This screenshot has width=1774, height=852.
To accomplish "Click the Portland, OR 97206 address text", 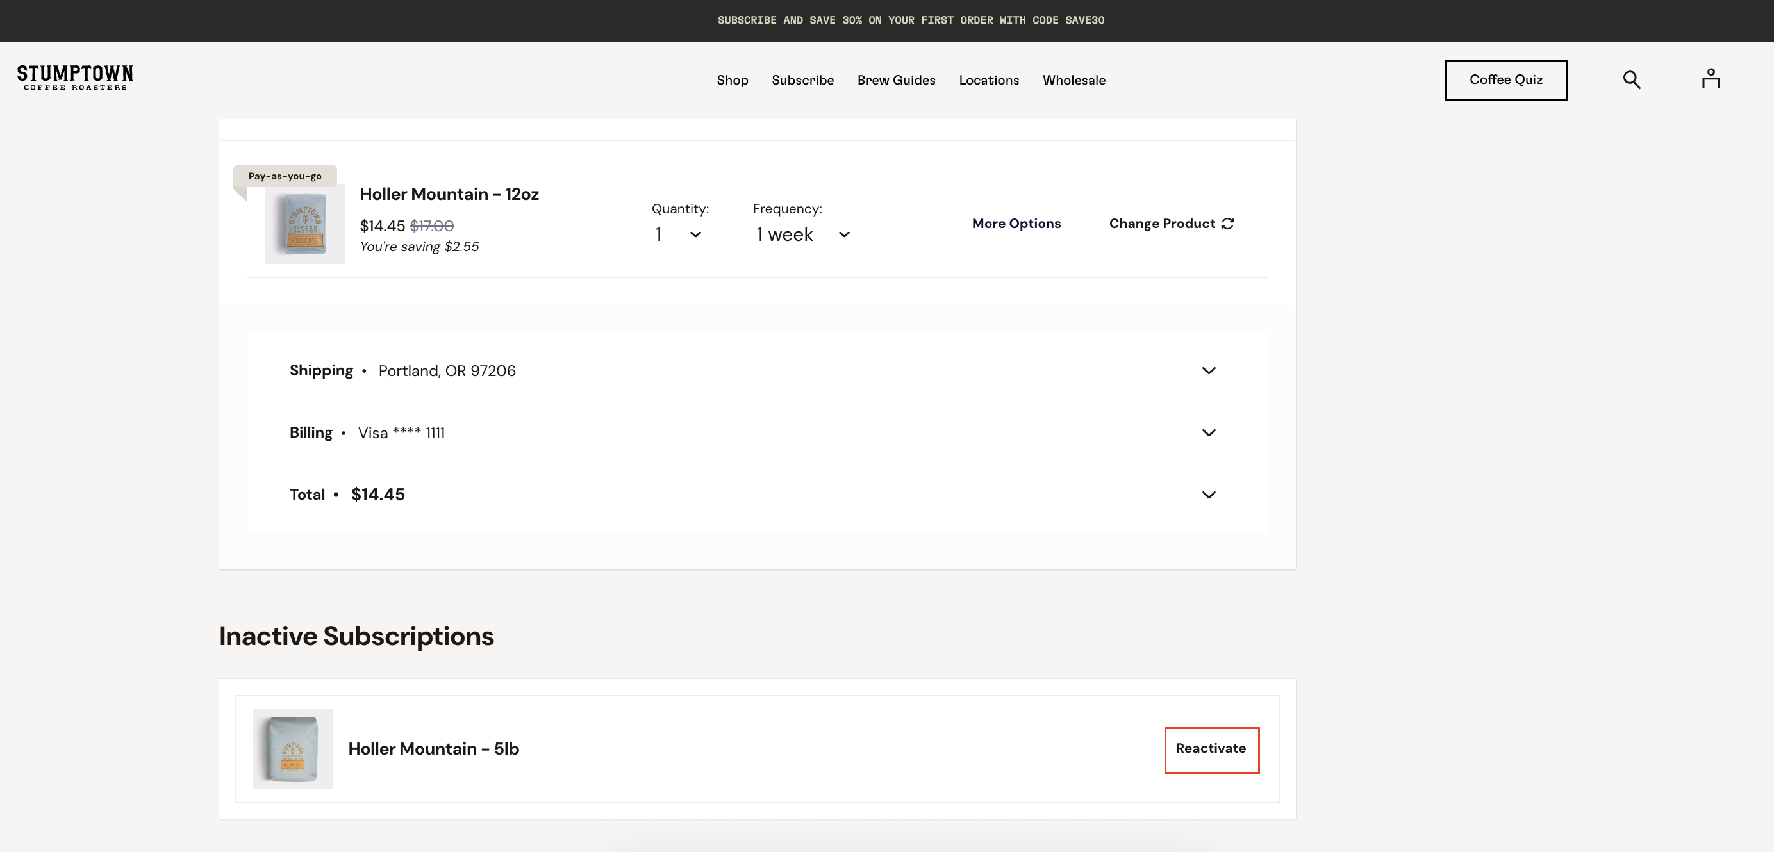I will [x=447, y=371].
